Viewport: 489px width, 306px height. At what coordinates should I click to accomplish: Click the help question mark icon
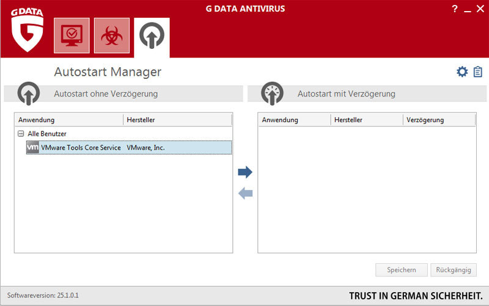point(455,9)
